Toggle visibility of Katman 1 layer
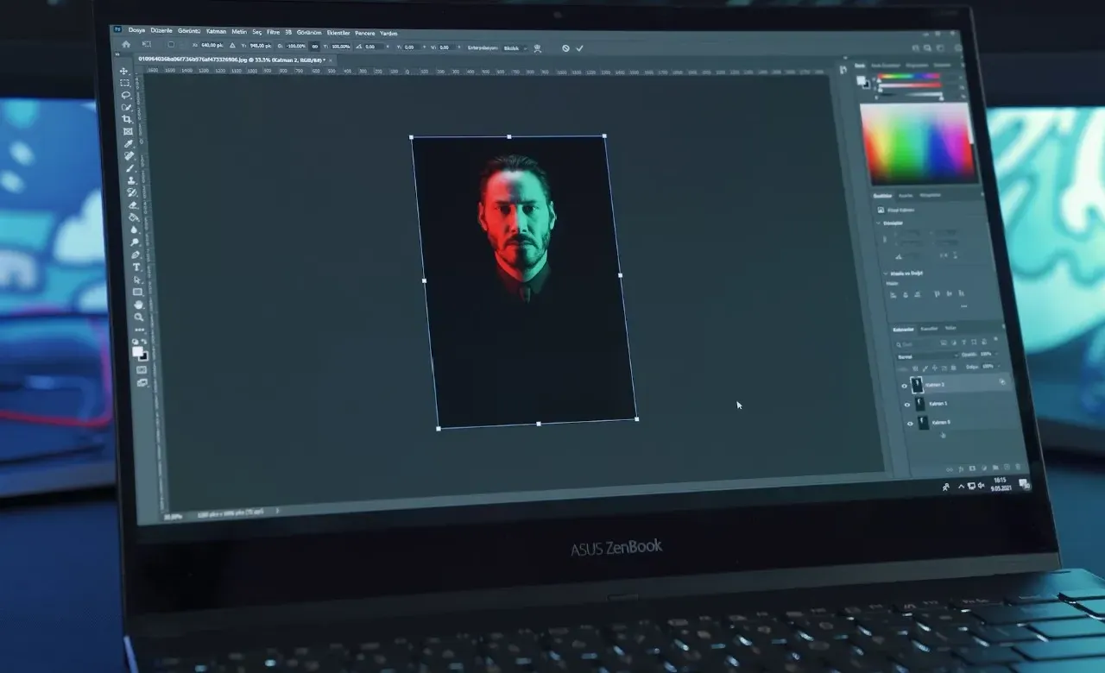Screen dimensions: 1105x673 coord(906,405)
